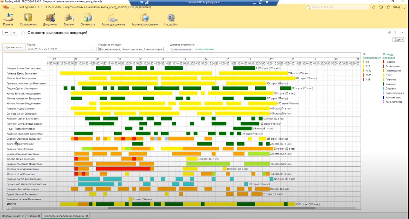Click the long red bar in Щустров row
Screen dimensions: 409x219
click(123, 169)
